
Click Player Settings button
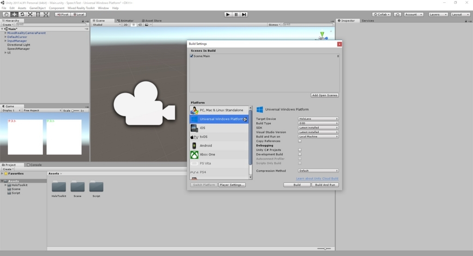232,185
